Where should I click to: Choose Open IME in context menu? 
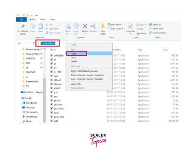(x=88, y=84)
